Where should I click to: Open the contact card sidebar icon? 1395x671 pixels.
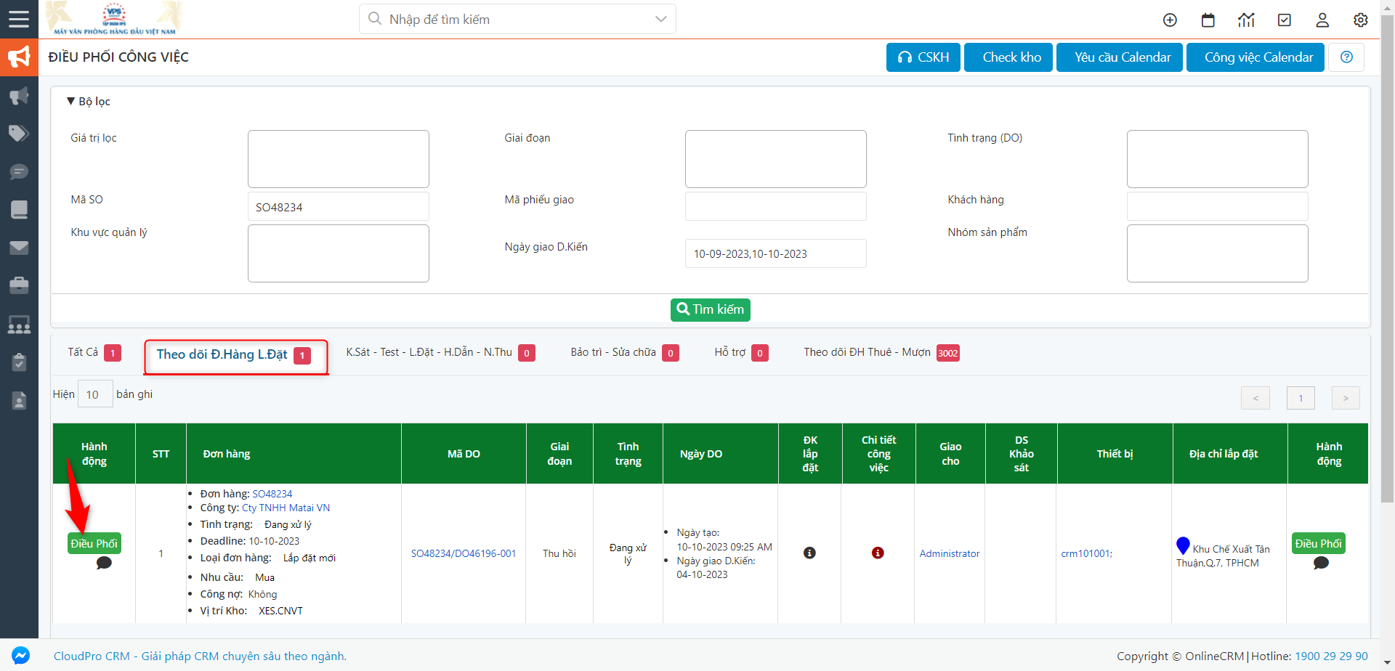[19, 400]
